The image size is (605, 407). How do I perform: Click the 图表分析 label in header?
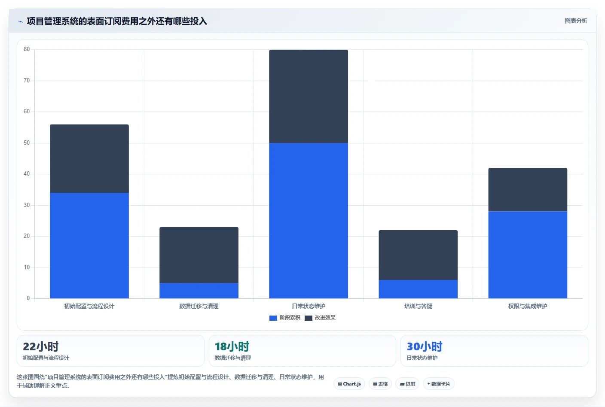pos(576,21)
